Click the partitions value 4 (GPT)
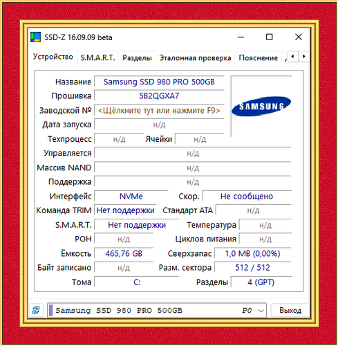 (261, 282)
